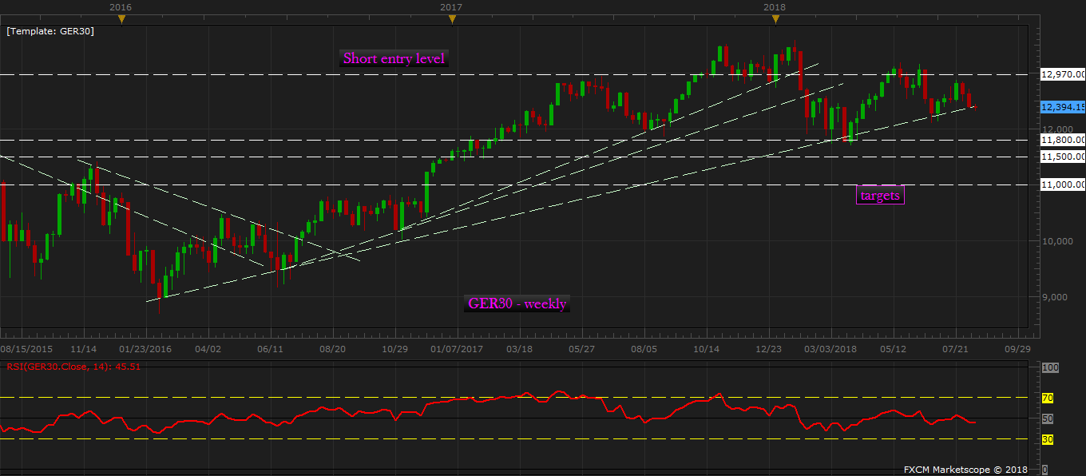Click the 2016 year marker triangle
1086x476 pixels.
(x=121, y=19)
